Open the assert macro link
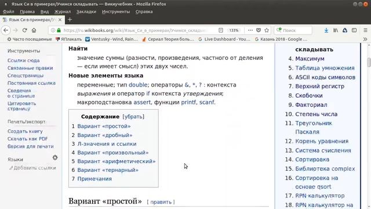Viewport: 371px width, 209px height. coord(142,102)
